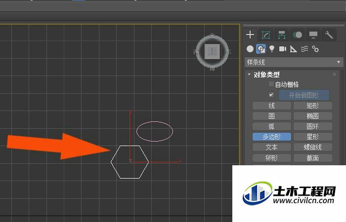This screenshot has width=346, height=222.
Task: Select the Geometry sphere category icon
Action: tap(250, 49)
